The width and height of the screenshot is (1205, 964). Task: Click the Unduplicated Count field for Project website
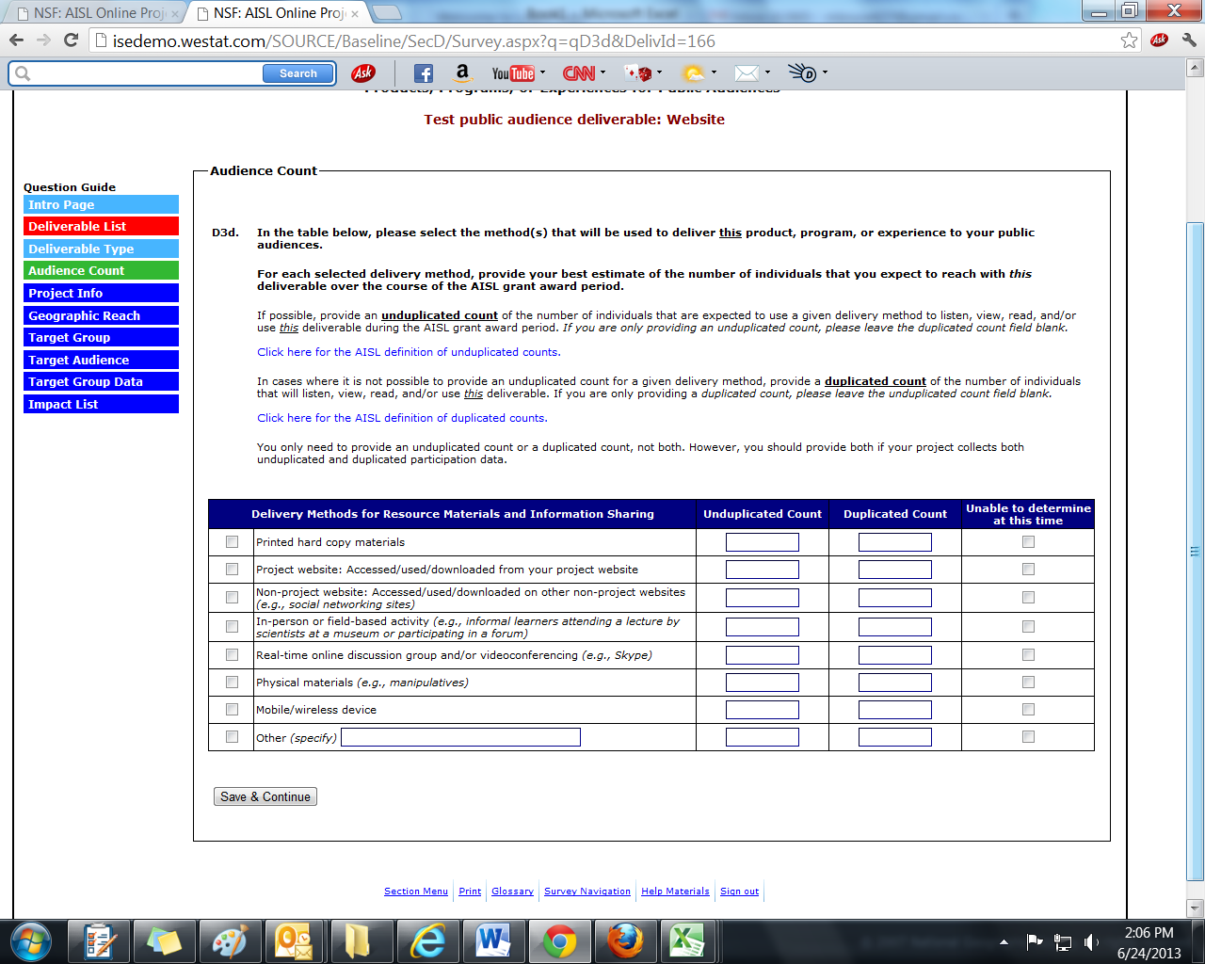point(763,570)
